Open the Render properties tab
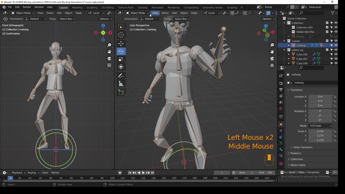 pos(281,84)
